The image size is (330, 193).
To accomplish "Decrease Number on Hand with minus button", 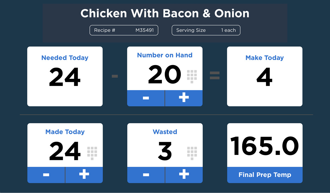I will coord(146,98).
